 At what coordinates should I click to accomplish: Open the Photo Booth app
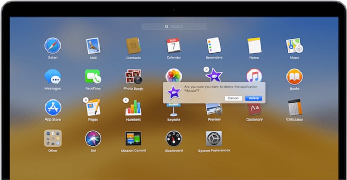click(x=133, y=77)
